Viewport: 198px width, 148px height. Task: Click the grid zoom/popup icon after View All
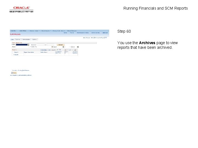click(57, 50)
